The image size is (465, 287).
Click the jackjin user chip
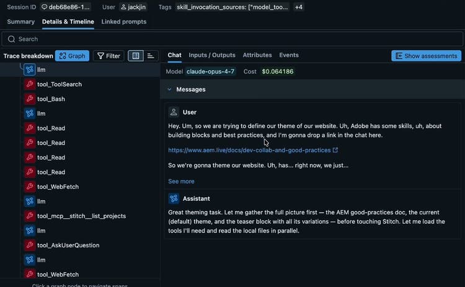pyautogui.click(x=133, y=7)
